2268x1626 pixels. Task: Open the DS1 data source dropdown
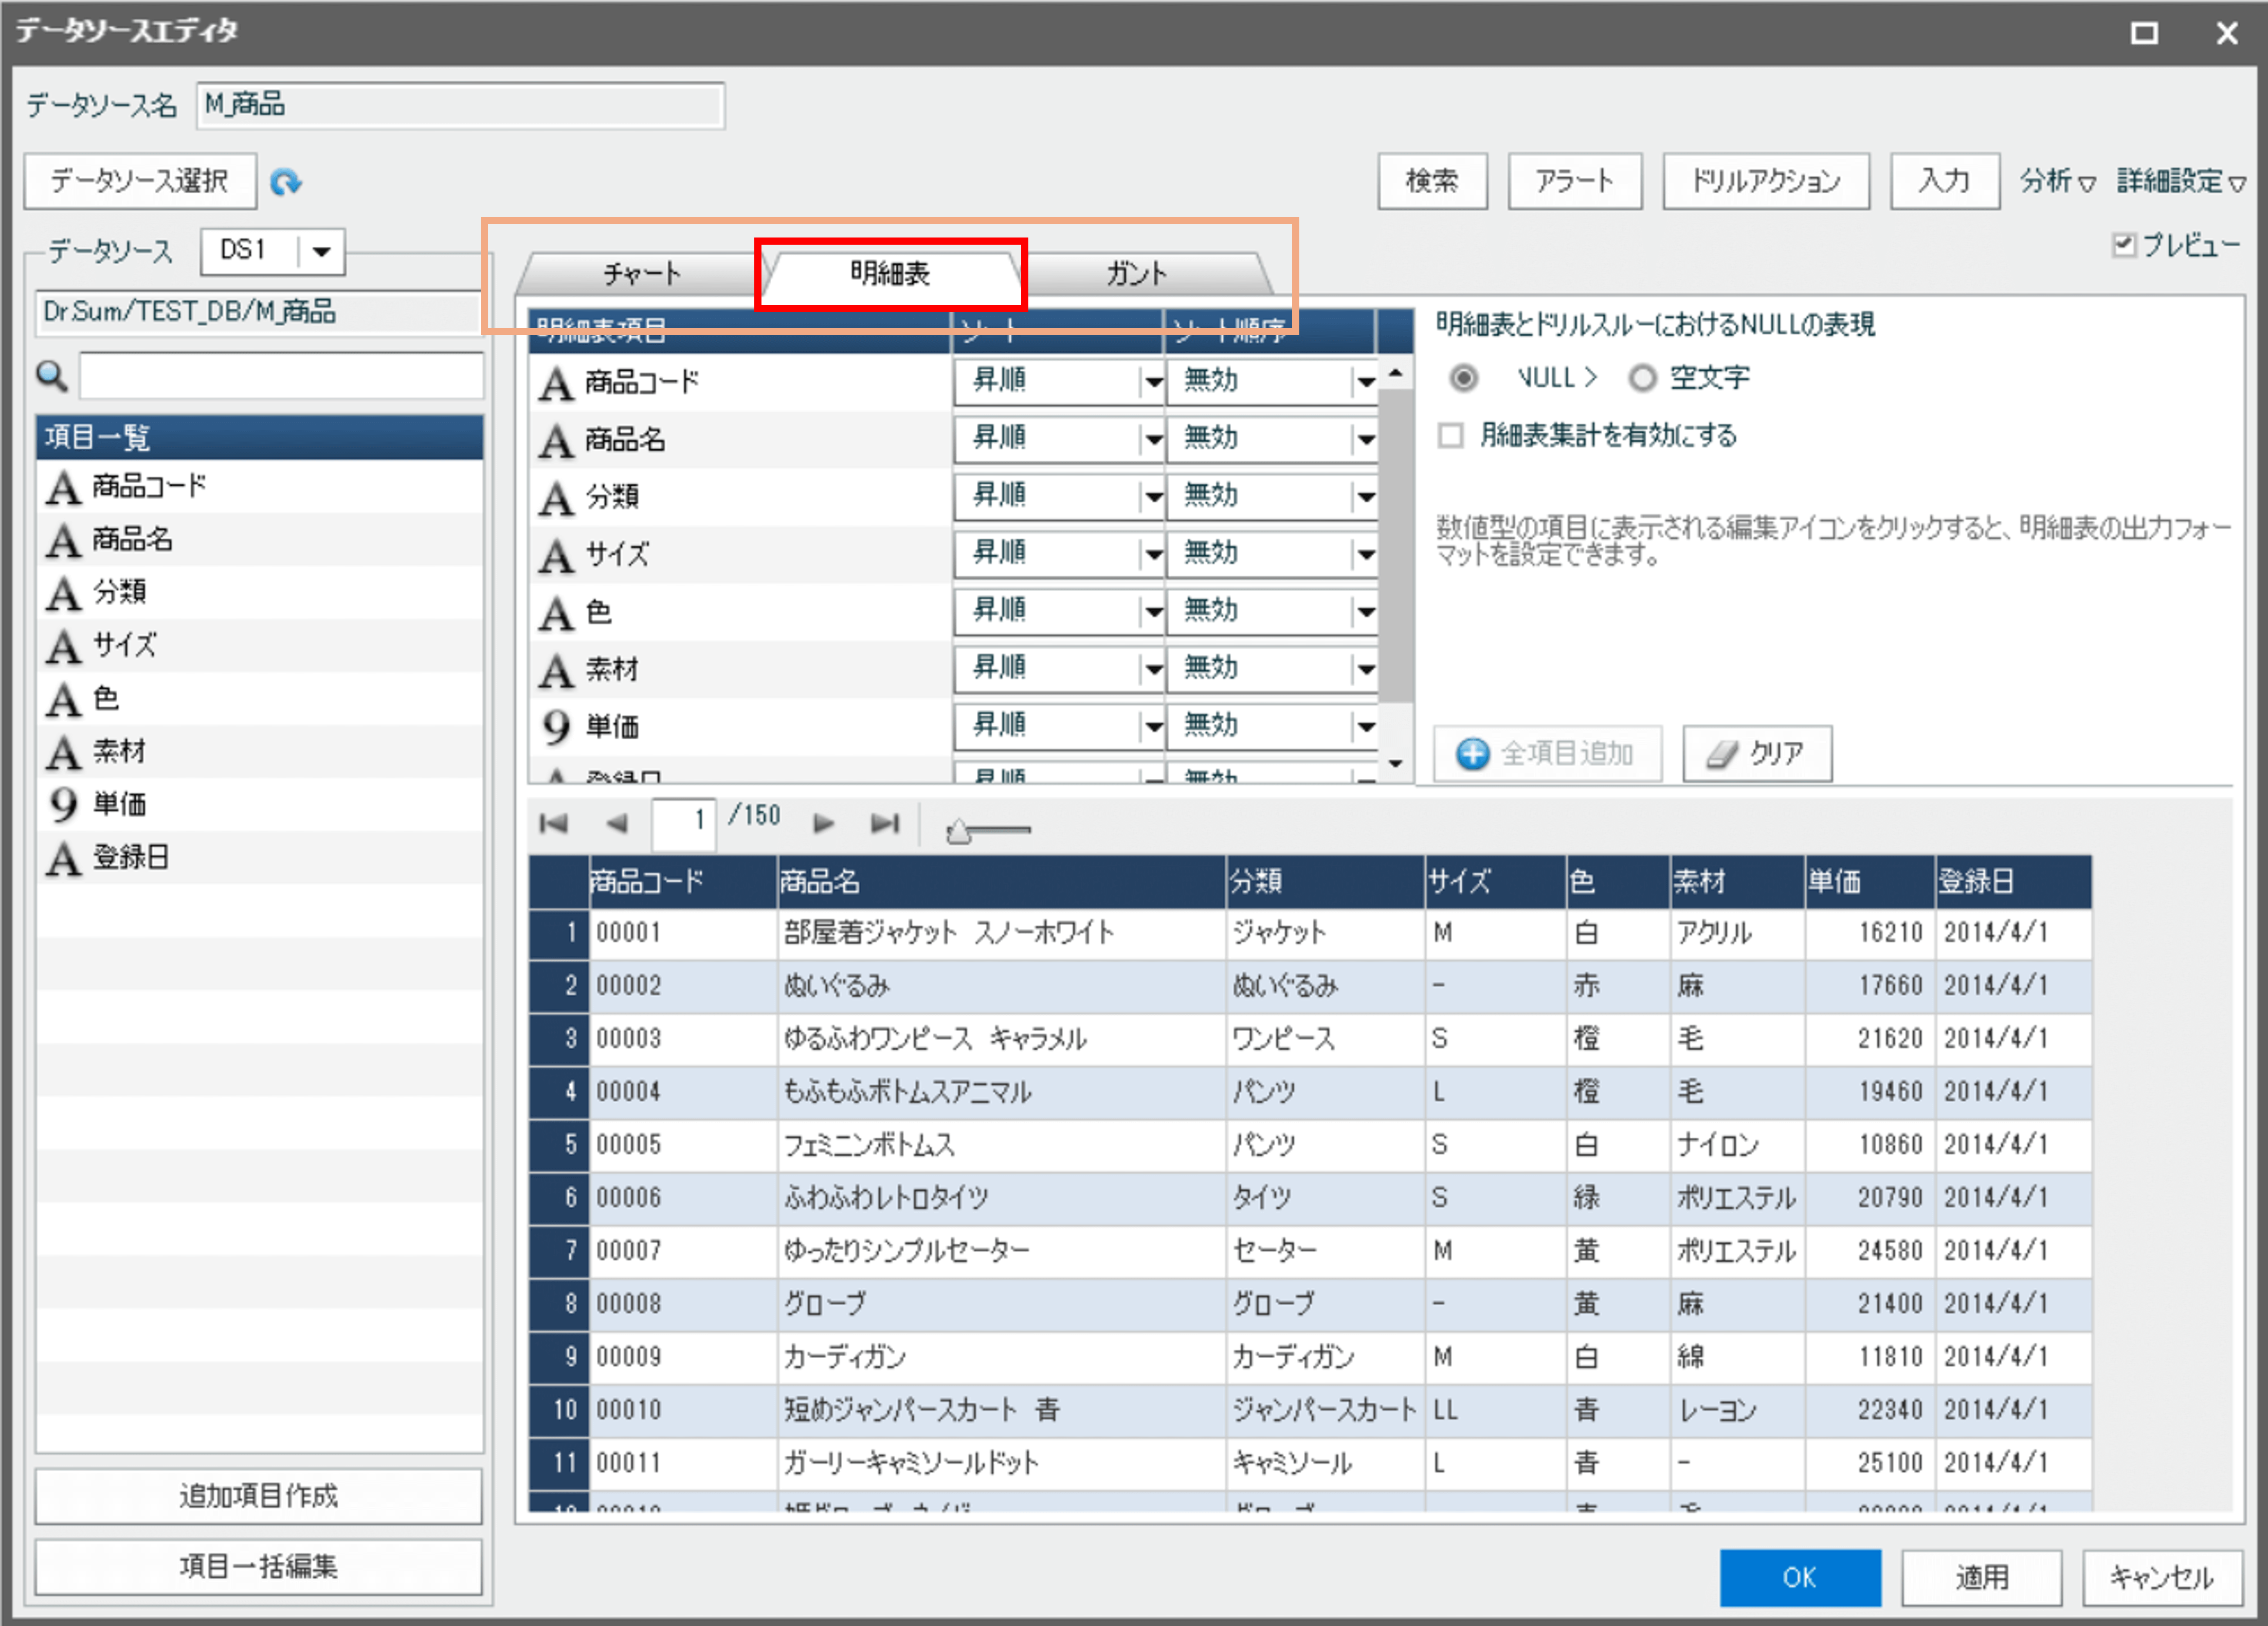pos(321,251)
